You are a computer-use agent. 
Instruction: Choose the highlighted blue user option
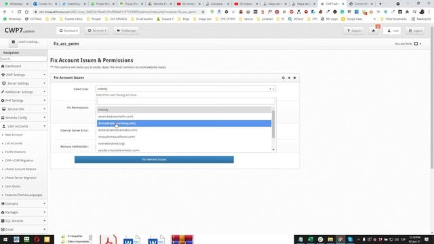pyautogui.click(x=184, y=123)
